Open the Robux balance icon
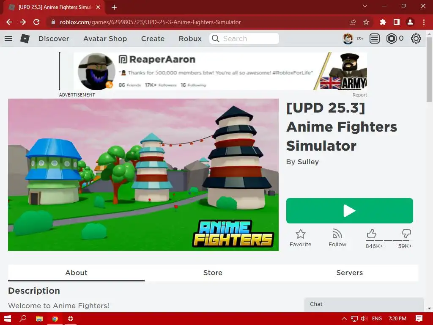This screenshot has height=325, width=433. 391,39
